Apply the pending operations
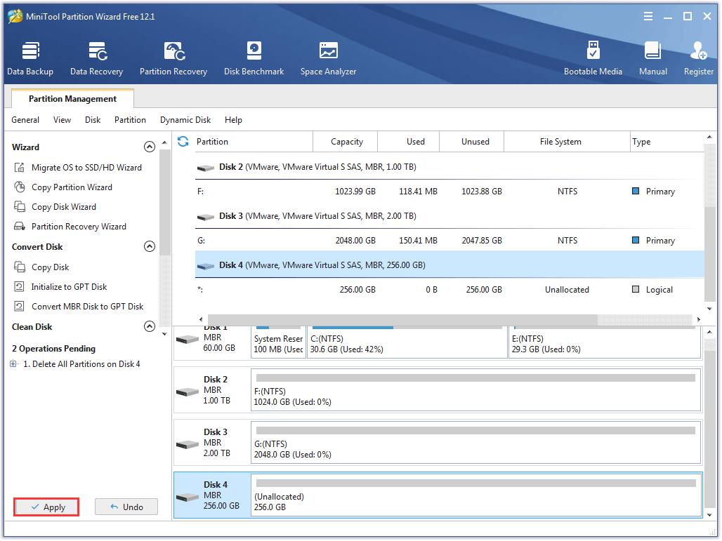Screen dimensions: 722x541 [46, 507]
